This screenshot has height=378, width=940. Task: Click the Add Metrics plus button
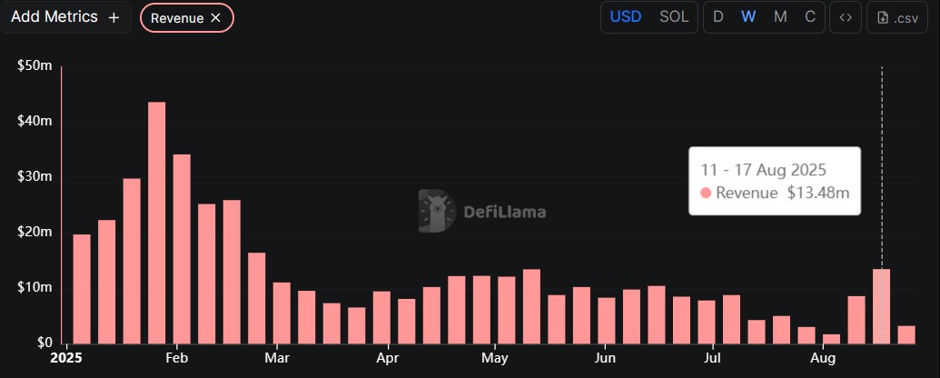[114, 17]
